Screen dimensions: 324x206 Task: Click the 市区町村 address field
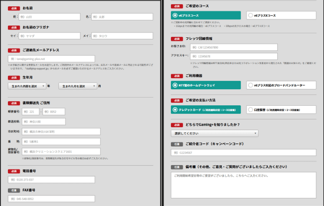[61, 131]
